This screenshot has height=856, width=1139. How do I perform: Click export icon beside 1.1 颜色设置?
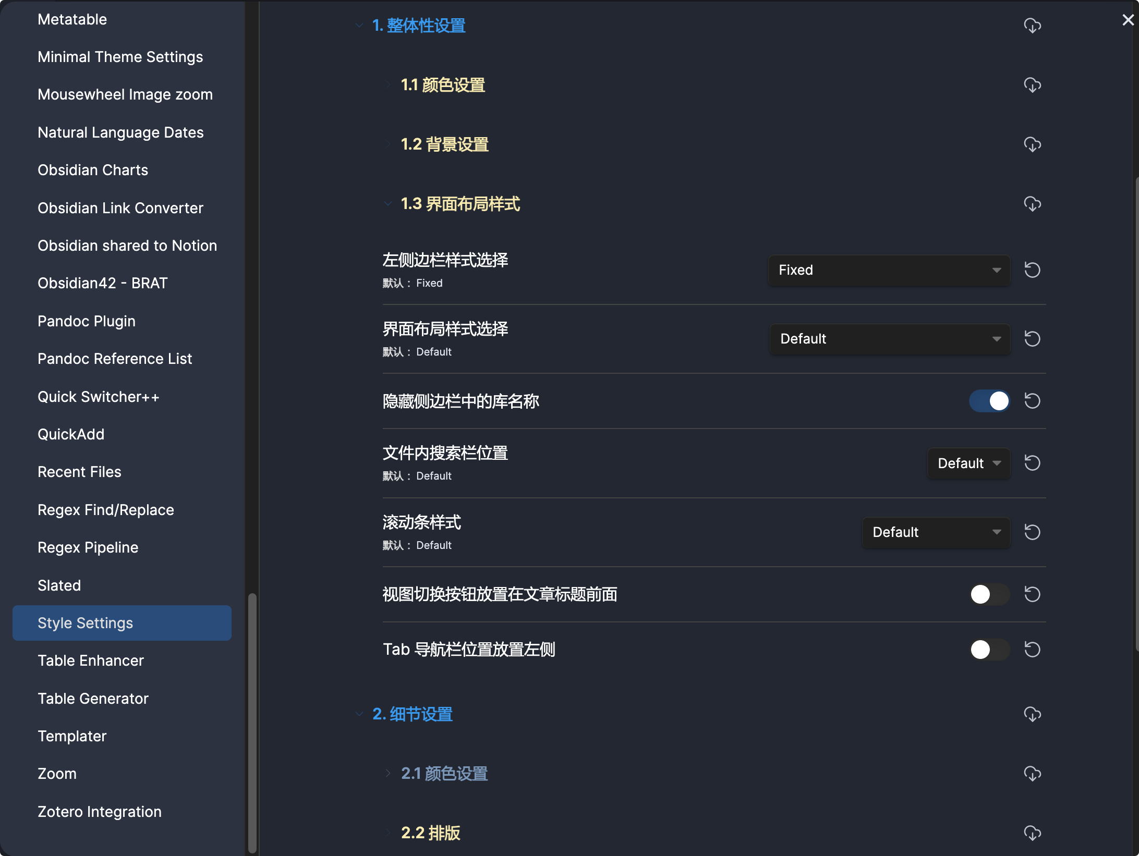coord(1033,85)
